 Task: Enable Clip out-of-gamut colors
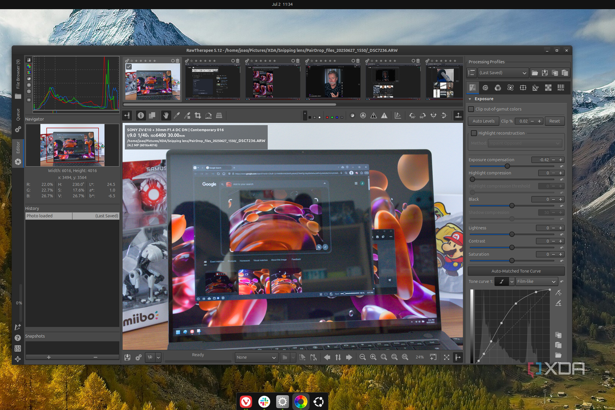tap(471, 109)
